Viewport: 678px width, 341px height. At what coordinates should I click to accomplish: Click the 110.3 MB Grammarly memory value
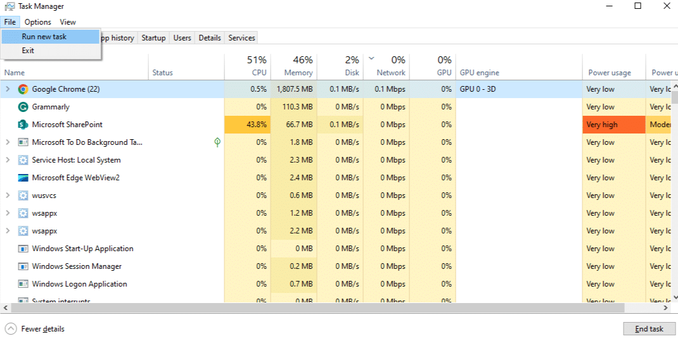(x=294, y=107)
